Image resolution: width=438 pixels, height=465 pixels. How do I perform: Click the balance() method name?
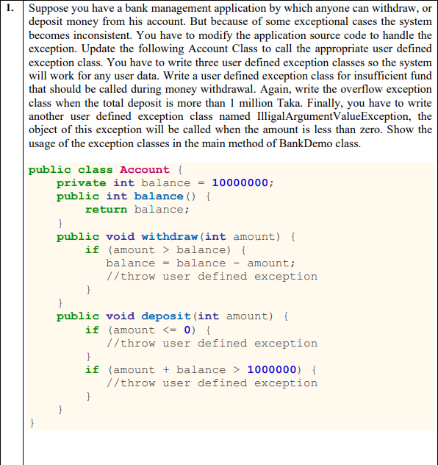click(x=159, y=196)
